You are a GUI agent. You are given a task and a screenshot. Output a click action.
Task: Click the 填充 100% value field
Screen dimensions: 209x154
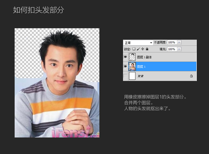(x=171, y=49)
